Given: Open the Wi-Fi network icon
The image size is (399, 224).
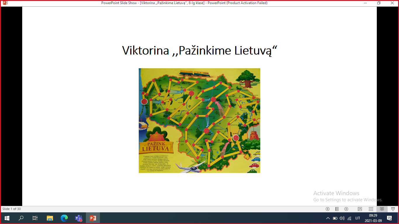Looking at the screenshot, I should point(349,218).
